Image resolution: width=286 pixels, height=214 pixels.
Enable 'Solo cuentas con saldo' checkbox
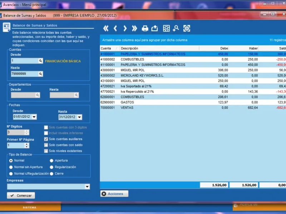(x=46, y=145)
